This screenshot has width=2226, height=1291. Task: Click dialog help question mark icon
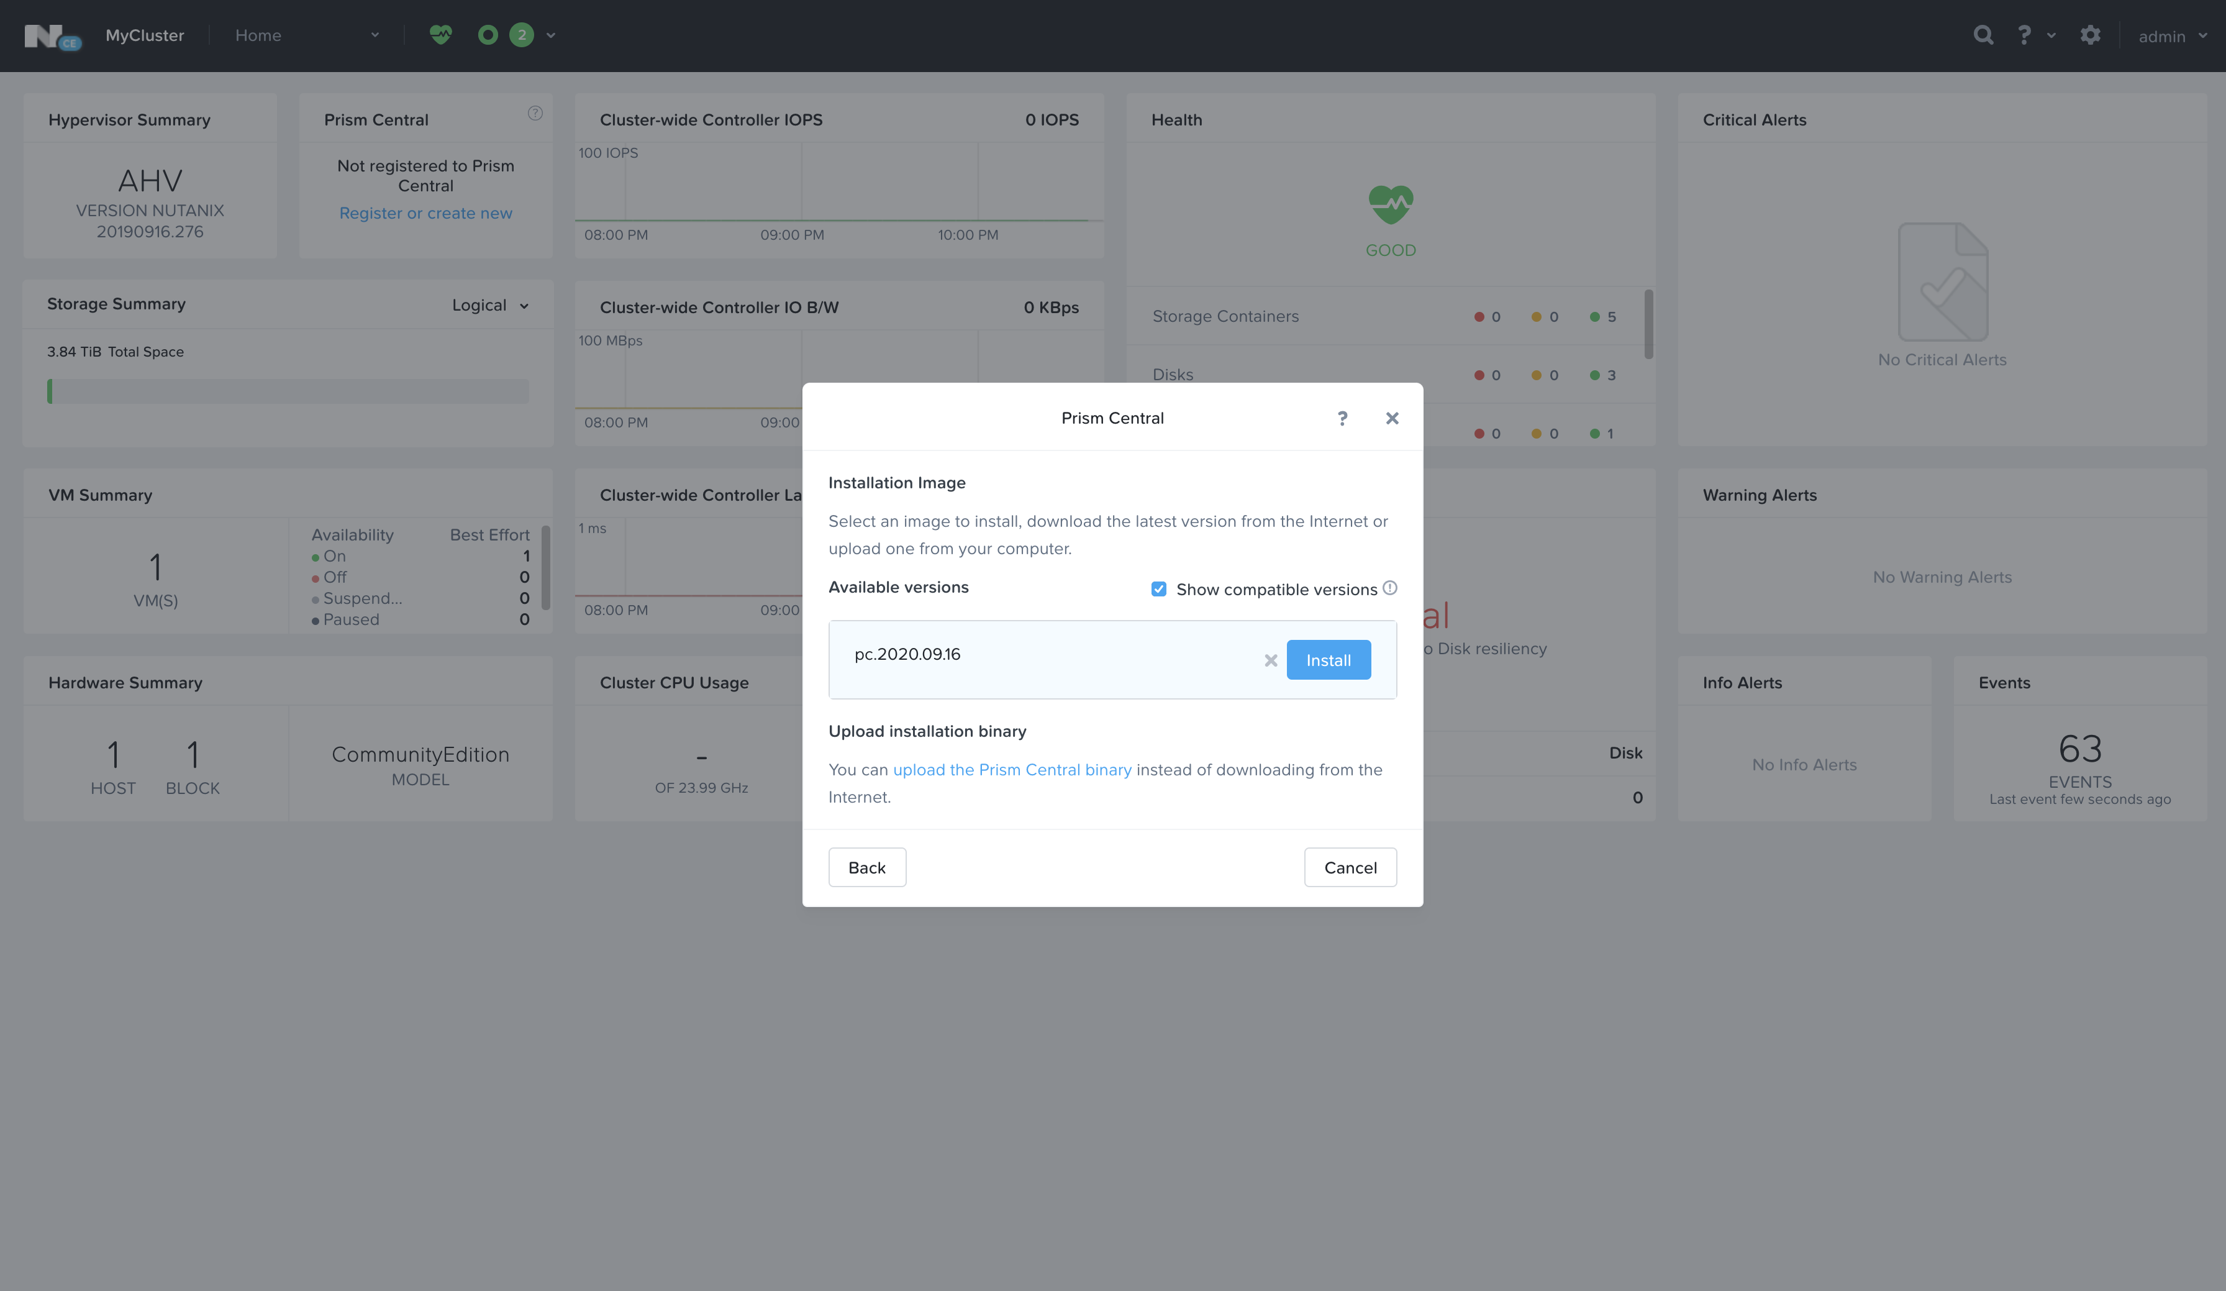1342,418
